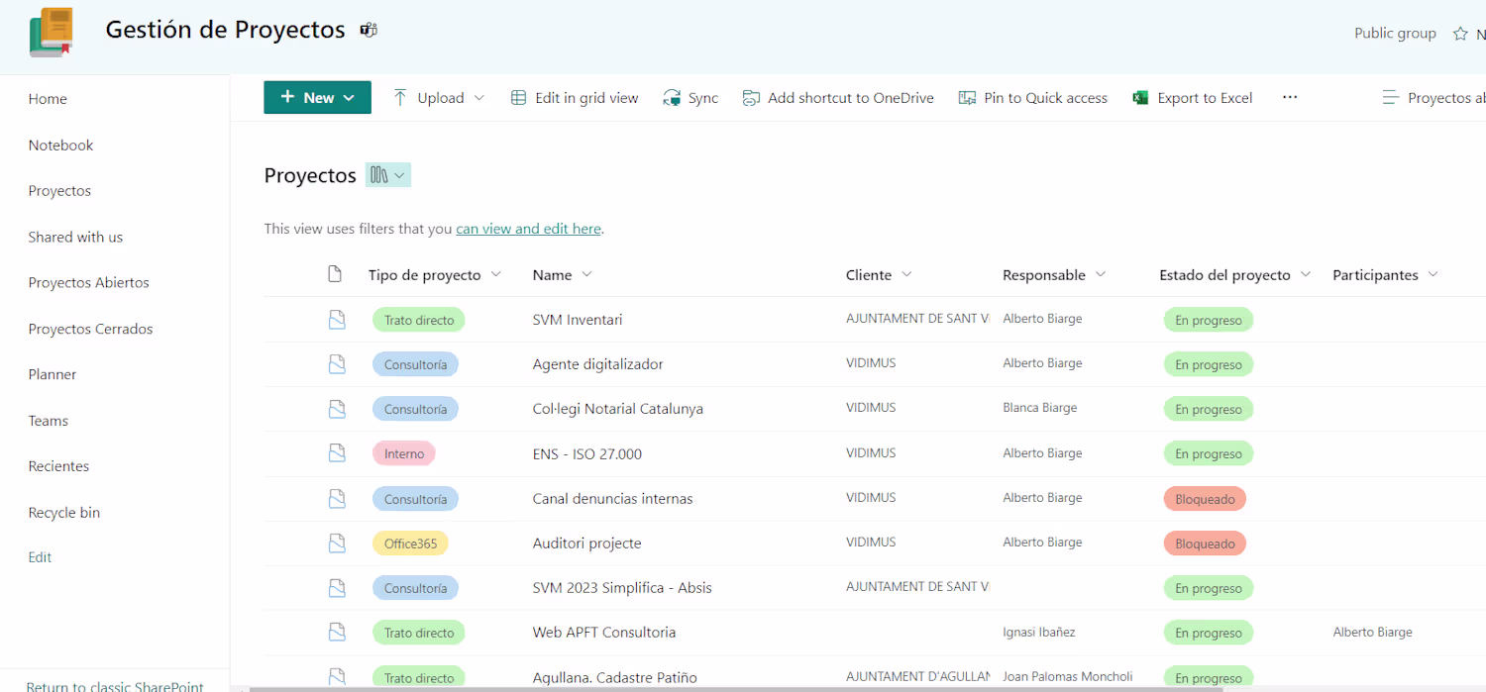The image size is (1486, 692).
Task: Open the SVM Inventari project item
Action: coord(578,320)
